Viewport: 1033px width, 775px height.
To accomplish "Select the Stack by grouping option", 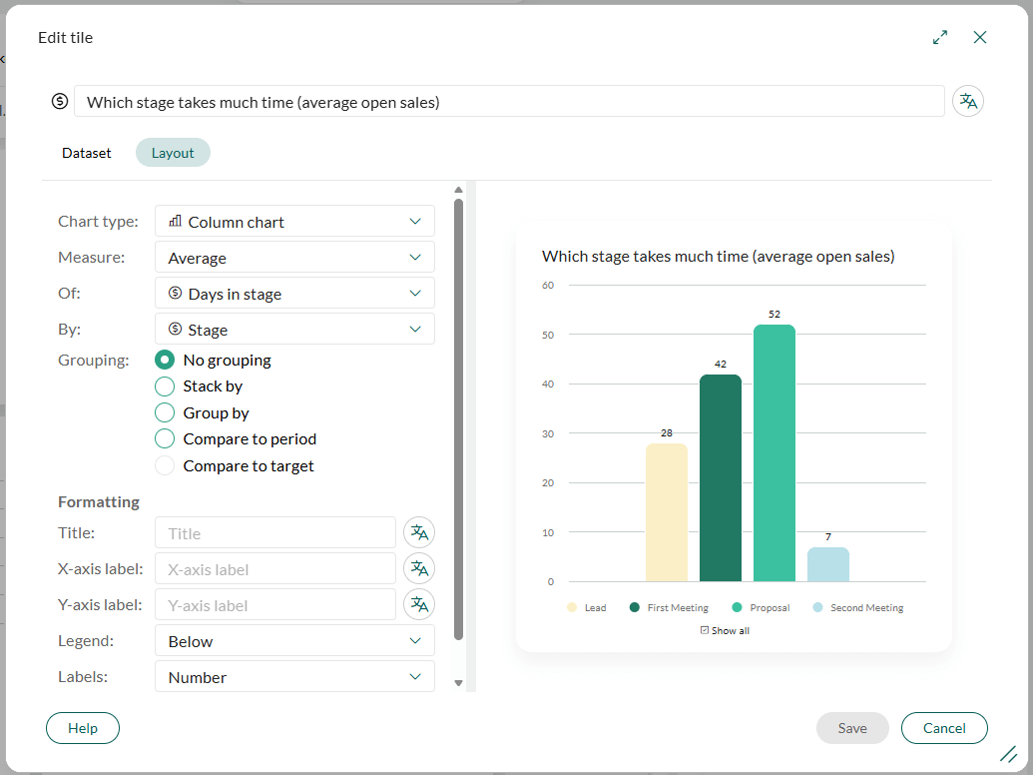I will tap(164, 387).
